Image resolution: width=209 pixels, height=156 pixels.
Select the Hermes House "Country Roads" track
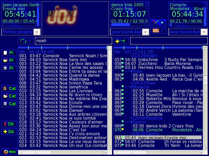159,68
